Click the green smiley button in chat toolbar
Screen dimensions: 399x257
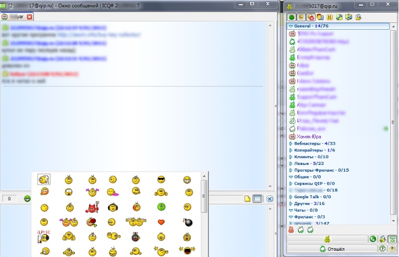27,199
